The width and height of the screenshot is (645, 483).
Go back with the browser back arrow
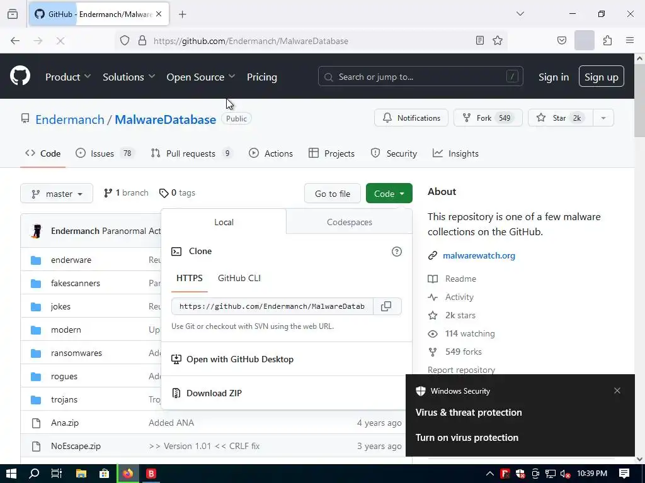point(15,41)
